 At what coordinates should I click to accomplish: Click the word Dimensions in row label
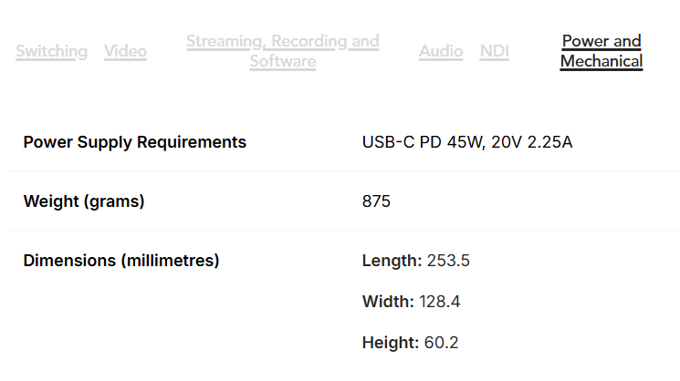pyautogui.click(x=69, y=261)
